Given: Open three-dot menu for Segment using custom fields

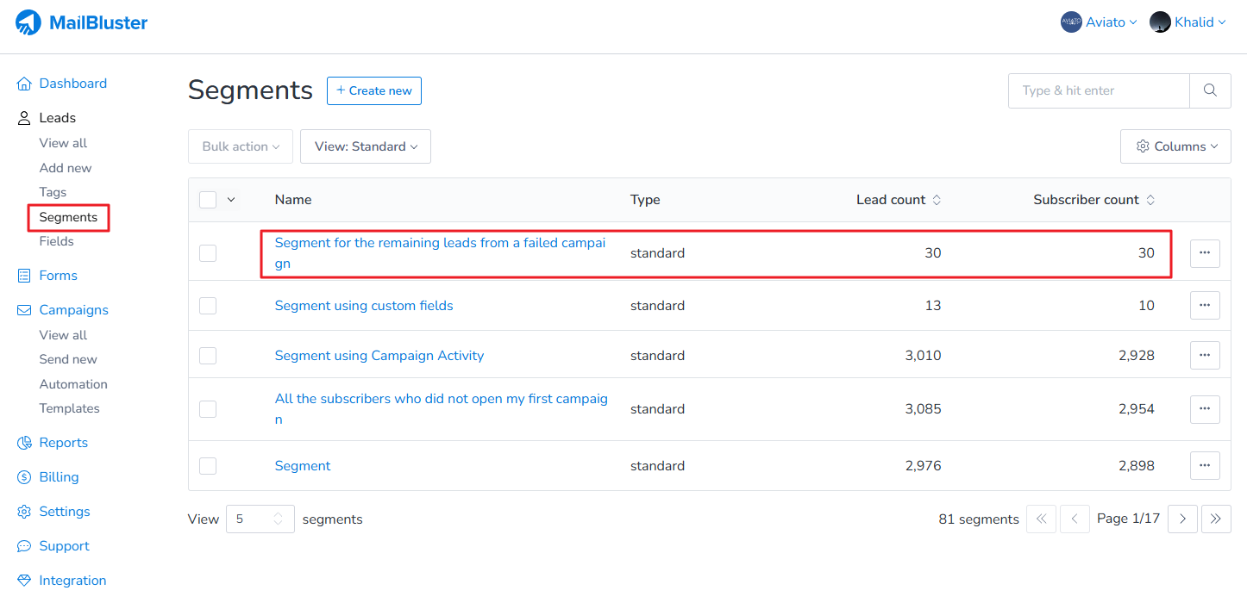Looking at the screenshot, I should 1205,306.
